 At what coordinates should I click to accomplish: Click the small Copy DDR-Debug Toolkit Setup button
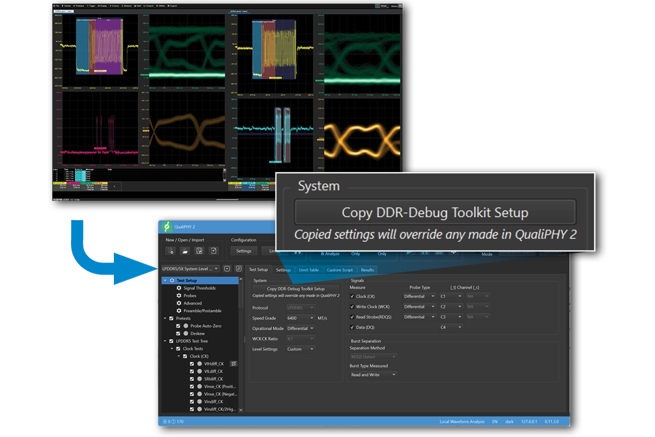pos(296,289)
